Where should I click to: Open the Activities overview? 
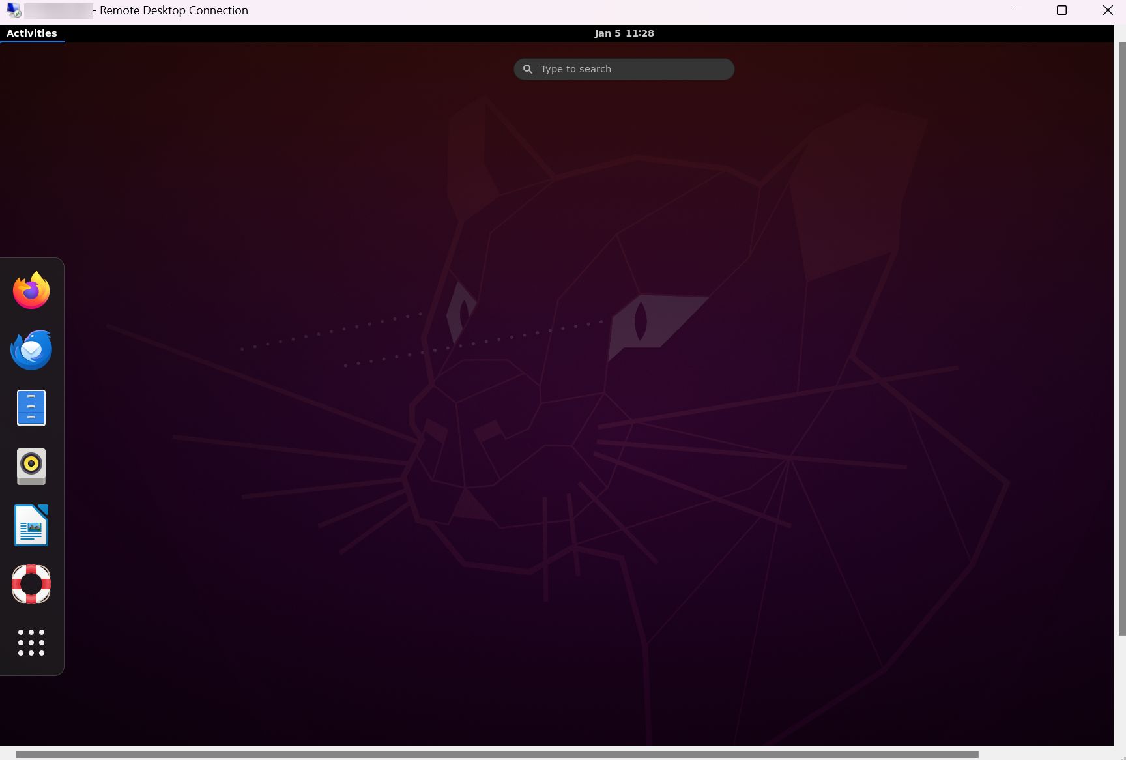tap(32, 33)
